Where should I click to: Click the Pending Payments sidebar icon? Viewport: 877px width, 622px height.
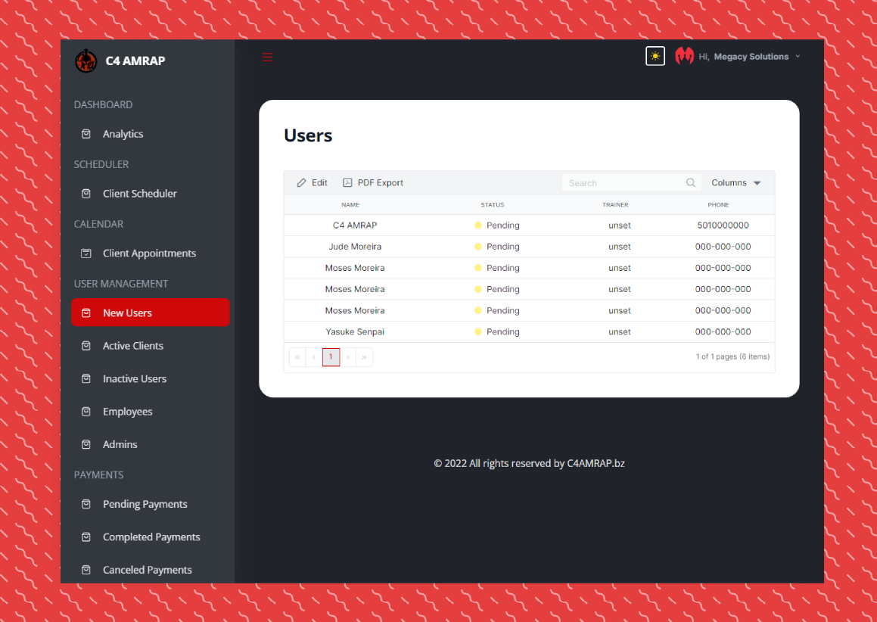[86, 504]
